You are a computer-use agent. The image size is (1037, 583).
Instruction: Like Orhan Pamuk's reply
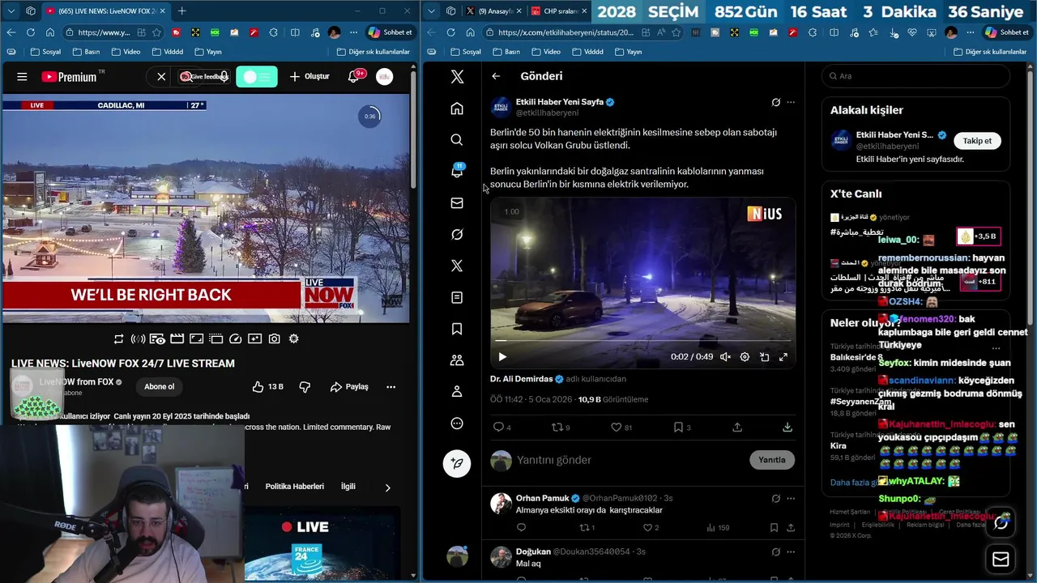coord(651,528)
